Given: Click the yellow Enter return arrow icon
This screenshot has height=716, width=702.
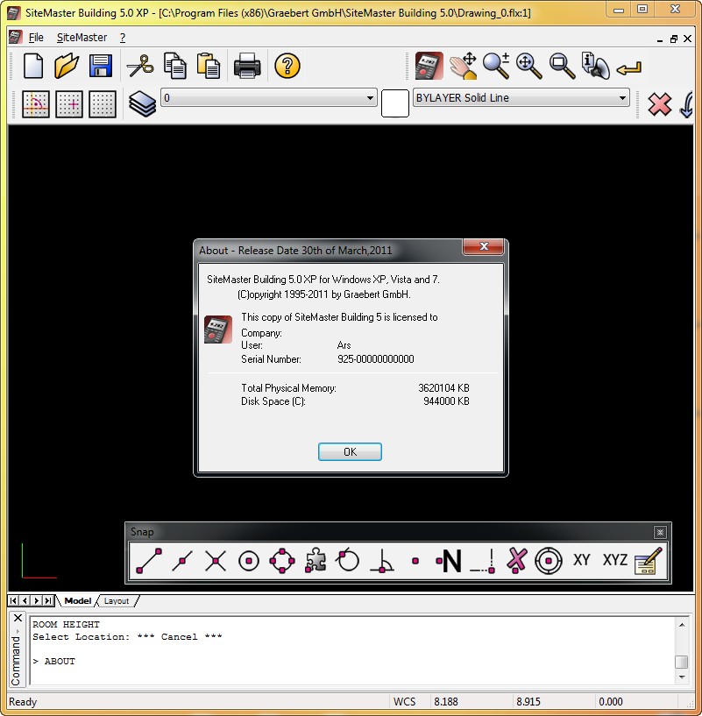Looking at the screenshot, I should tap(629, 68).
